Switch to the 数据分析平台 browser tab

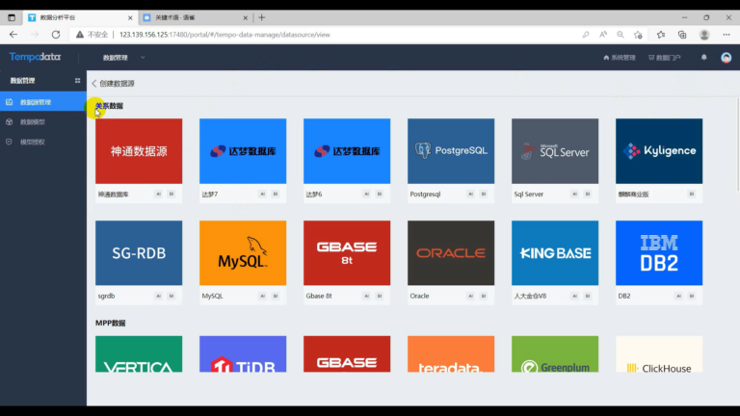tap(79, 17)
